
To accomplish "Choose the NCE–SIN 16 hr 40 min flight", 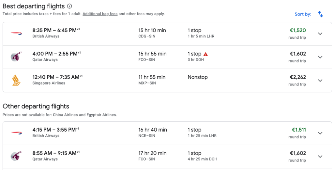I will [167, 133].
